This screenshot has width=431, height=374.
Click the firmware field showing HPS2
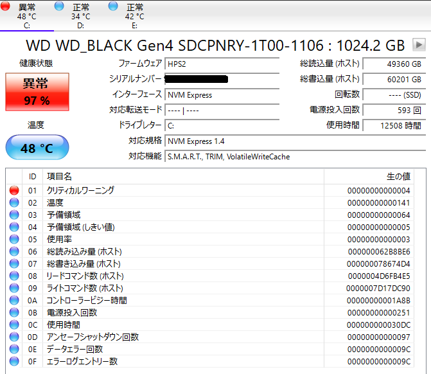[222, 64]
